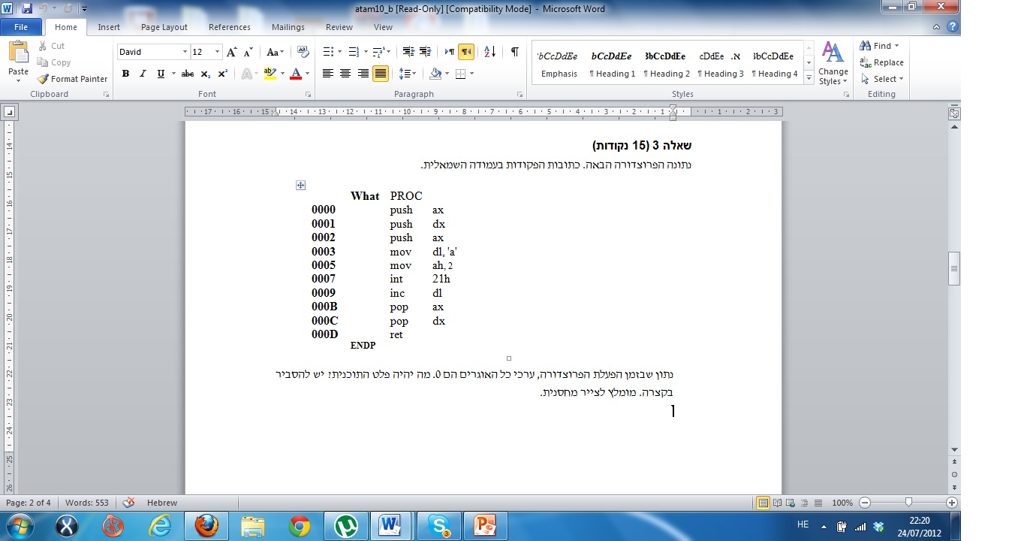This screenshot has height=541, width=1021.
Task: Open the References ribbon tab
Action: click(230, 27)
